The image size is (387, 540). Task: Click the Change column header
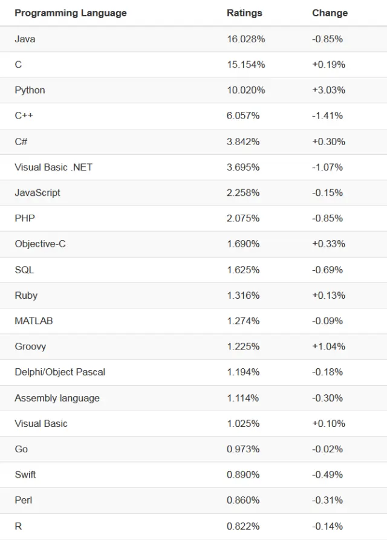coord(330,13)
